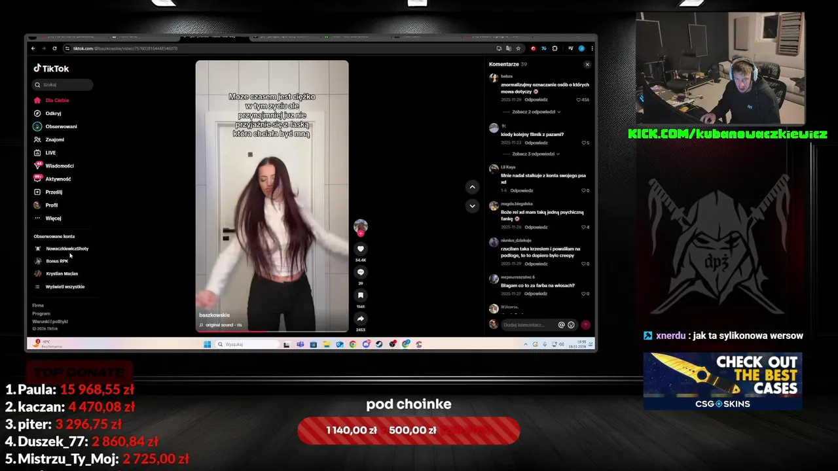838x471 pixels.
Task: Open Profil in the sidebar
Action: click(x=46, y=205)
